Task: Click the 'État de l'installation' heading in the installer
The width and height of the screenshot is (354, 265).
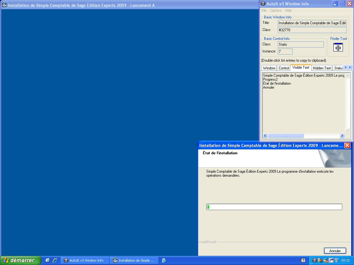Action: pyautogui.click(x=220, y=153)
